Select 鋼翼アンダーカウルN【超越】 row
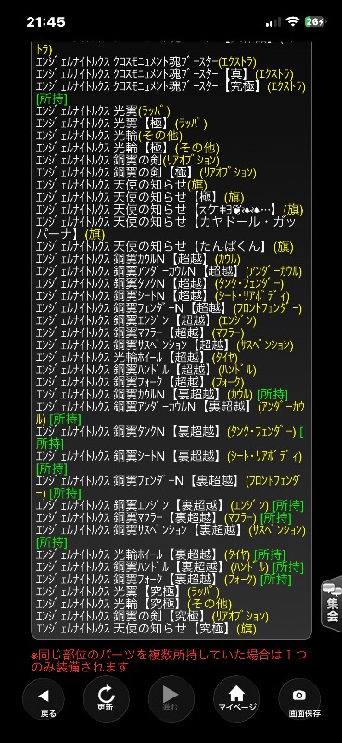This screenshot has width=342, height=743. (169, 271)
